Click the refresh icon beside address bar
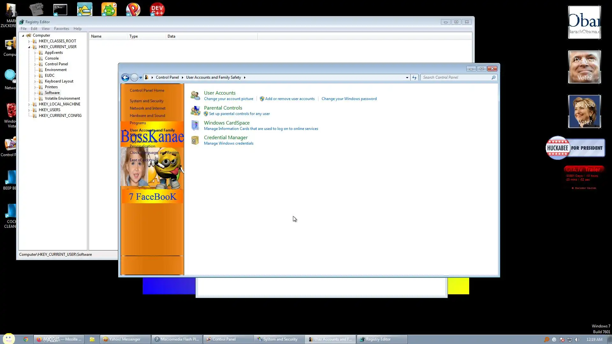Image resolution: width=612 pixels, height=344 pixels. click(x=414, y=77)
